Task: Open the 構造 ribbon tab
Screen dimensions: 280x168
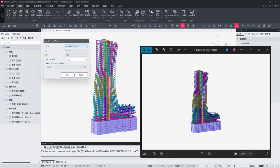Action: coord(28,6)
